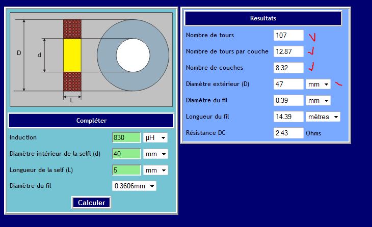Viewport: 372px width, 227px height.
Task: Click the 'Résistance DC' label
Action: pyautogui.click(x=205, y=133)
